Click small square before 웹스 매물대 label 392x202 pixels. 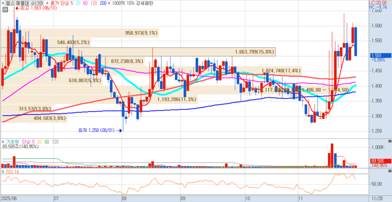click(x=3, y=3)
